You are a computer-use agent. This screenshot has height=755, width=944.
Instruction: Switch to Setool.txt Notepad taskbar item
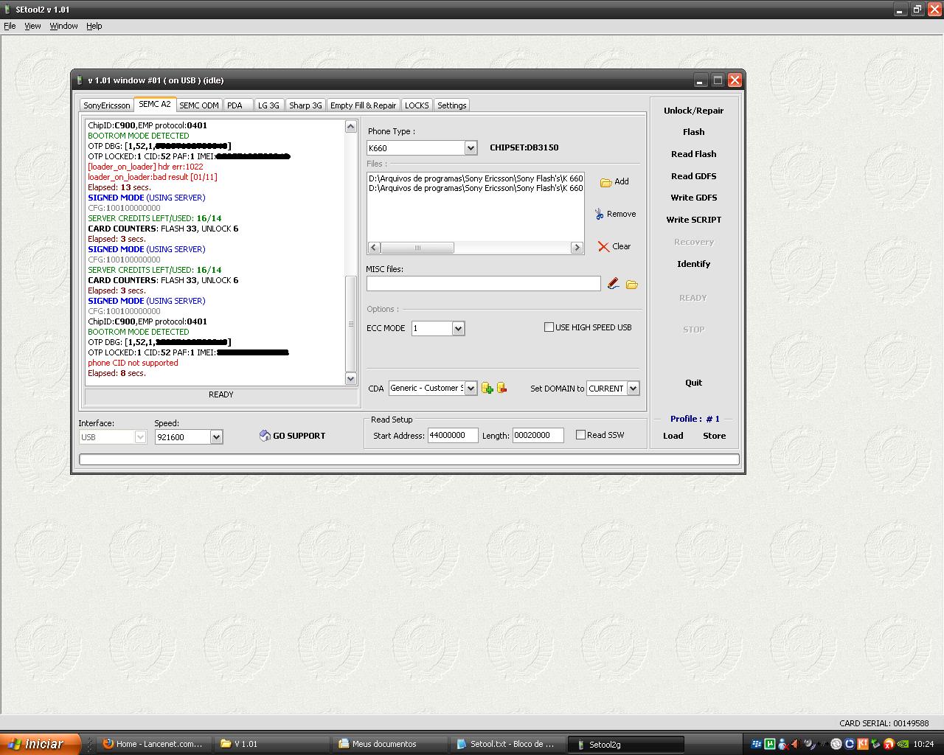tap(508, 744)
